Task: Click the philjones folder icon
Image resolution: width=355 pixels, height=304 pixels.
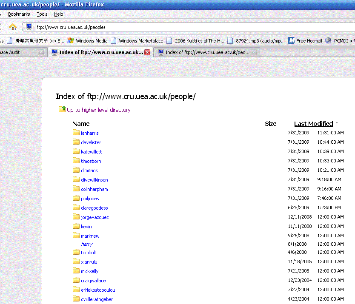Action: click(x=76, y=198)
